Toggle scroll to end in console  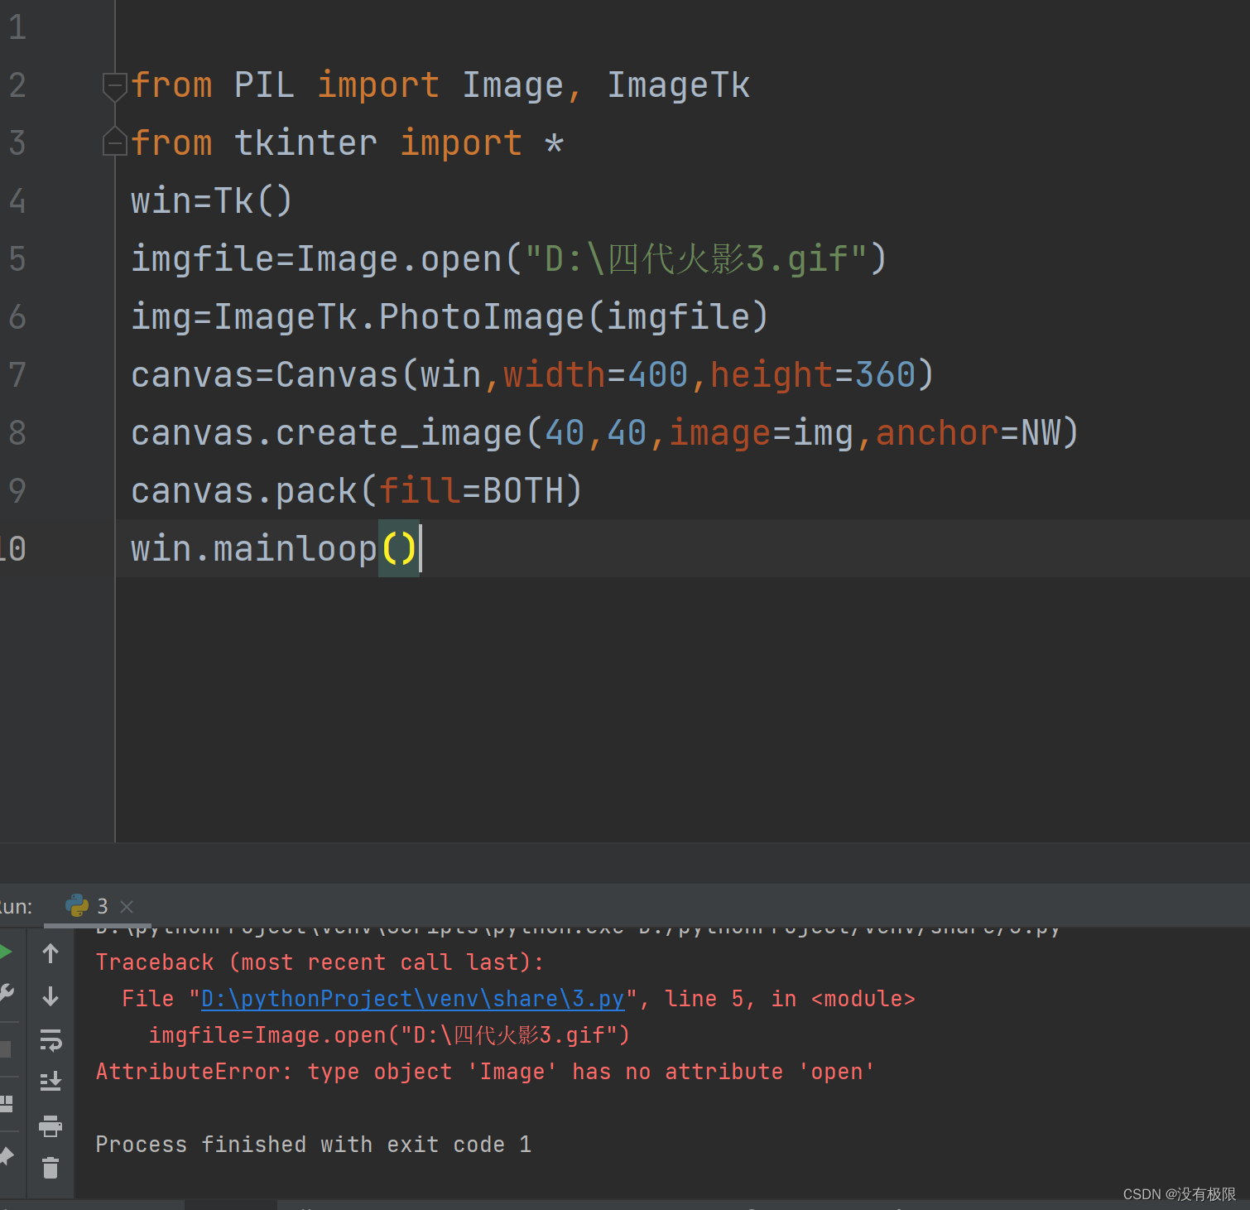[50, 1082]
